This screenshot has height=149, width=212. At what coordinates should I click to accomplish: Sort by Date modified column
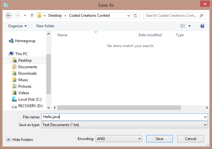pos(150,35)
